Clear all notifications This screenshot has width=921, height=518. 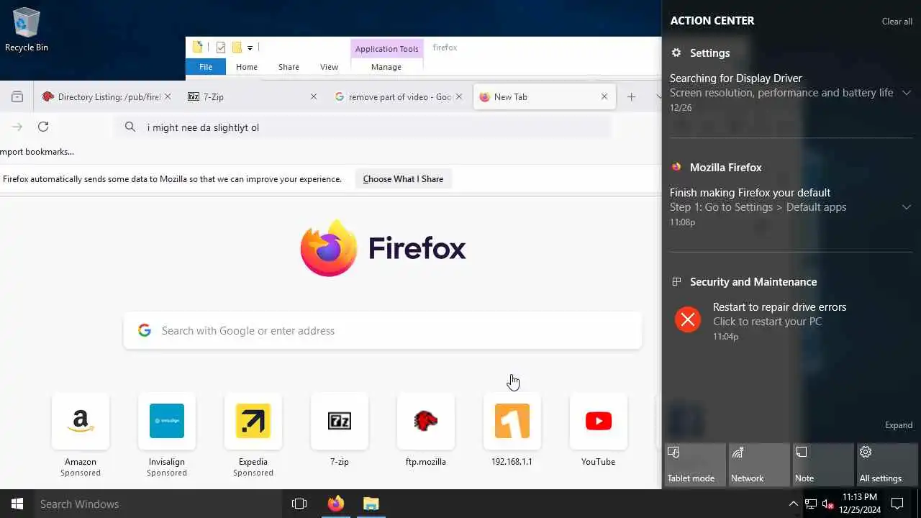coord(897,21)
